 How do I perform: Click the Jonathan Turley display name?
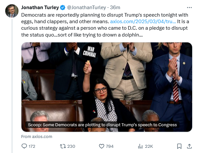[40, 8]
